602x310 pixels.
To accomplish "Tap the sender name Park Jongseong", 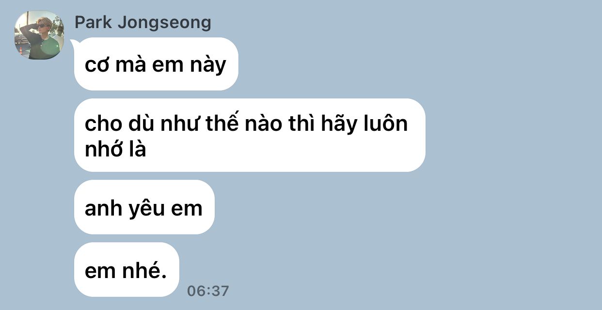I will click(143, 22).
